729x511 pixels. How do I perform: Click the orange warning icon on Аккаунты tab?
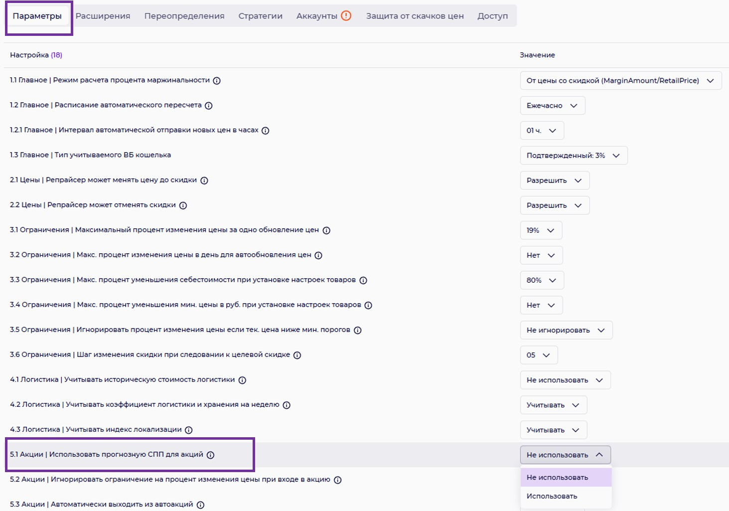[346, 15]
